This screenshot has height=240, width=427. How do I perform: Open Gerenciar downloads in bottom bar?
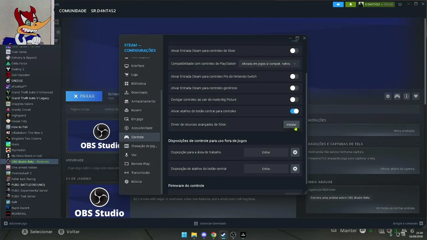[x=210, y=223]
